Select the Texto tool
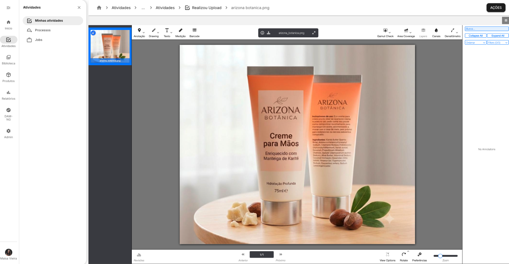Screen dimensions: 509x264 (167, 32)
